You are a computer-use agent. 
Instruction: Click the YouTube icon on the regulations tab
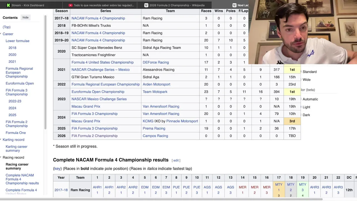(71, 5)
